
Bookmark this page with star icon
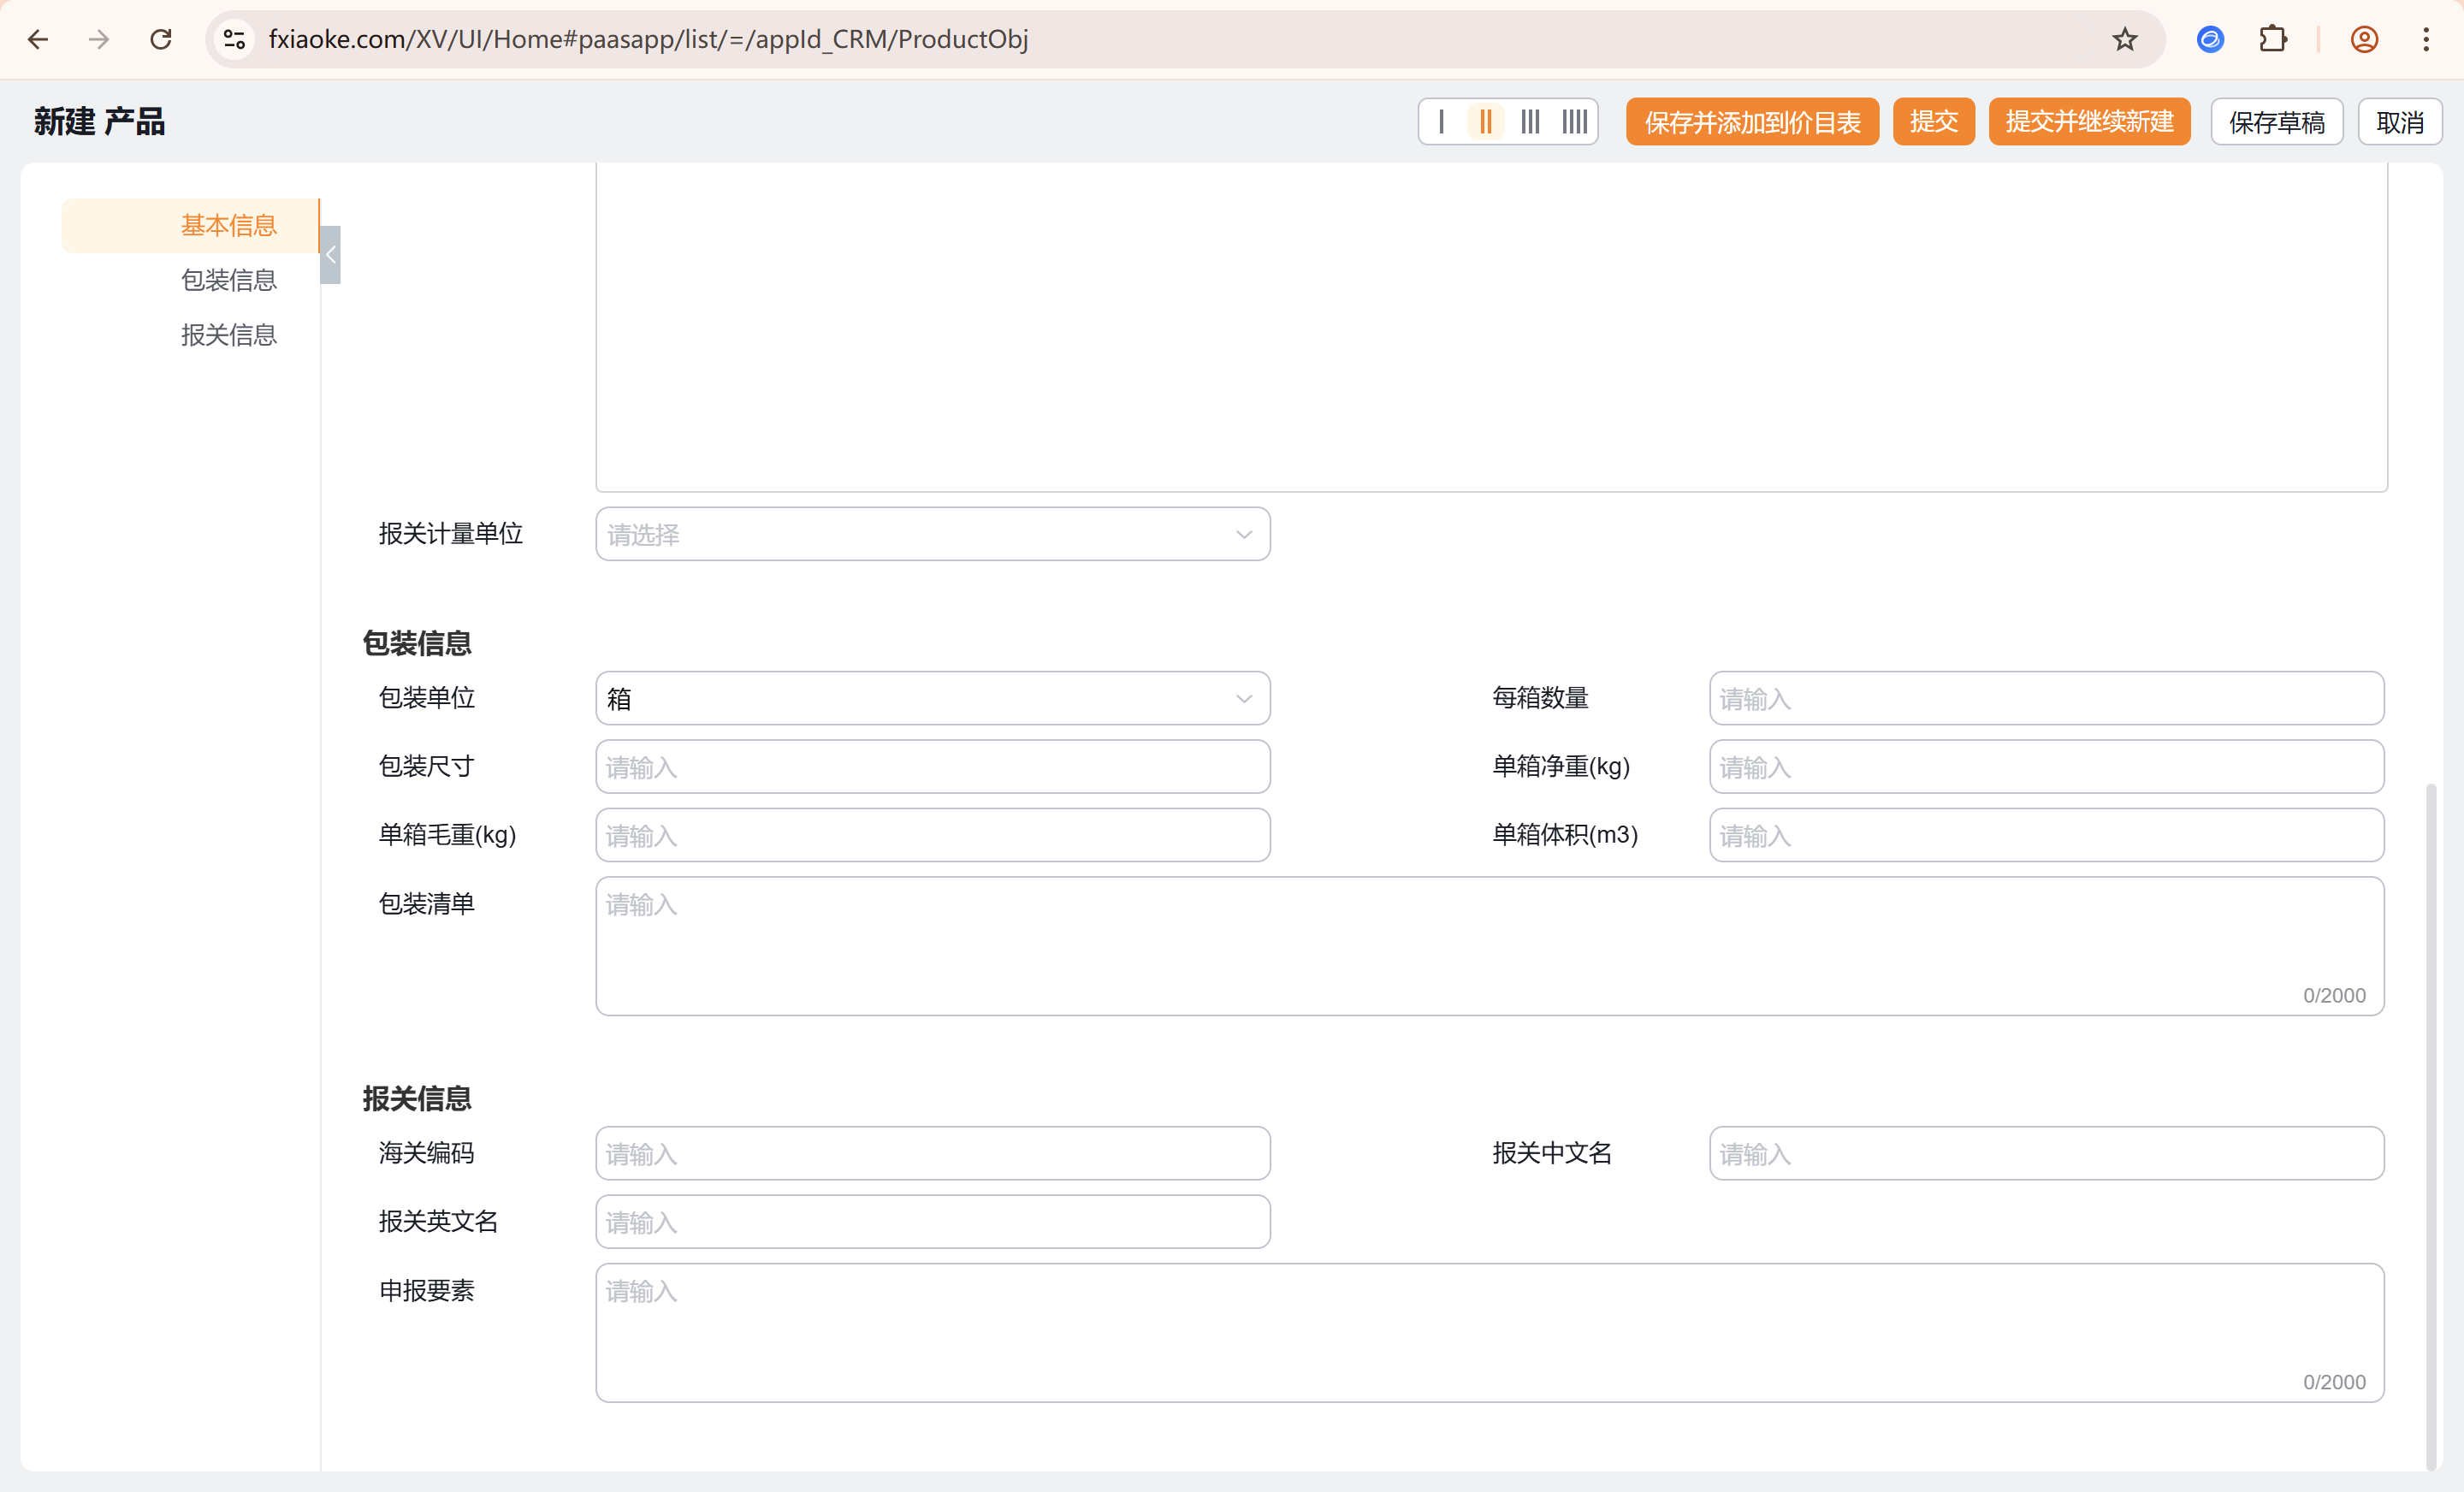click(x=2124, y=39)
